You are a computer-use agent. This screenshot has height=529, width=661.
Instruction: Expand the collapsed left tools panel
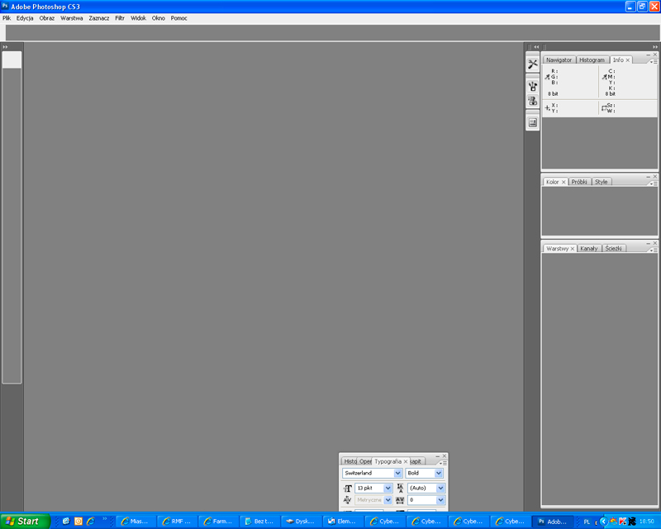(x=6, y=47)
